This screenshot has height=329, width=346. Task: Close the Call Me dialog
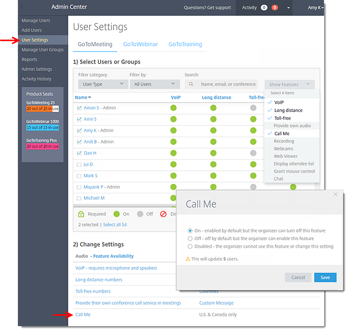pyautogui.click(x=336, y=195)
